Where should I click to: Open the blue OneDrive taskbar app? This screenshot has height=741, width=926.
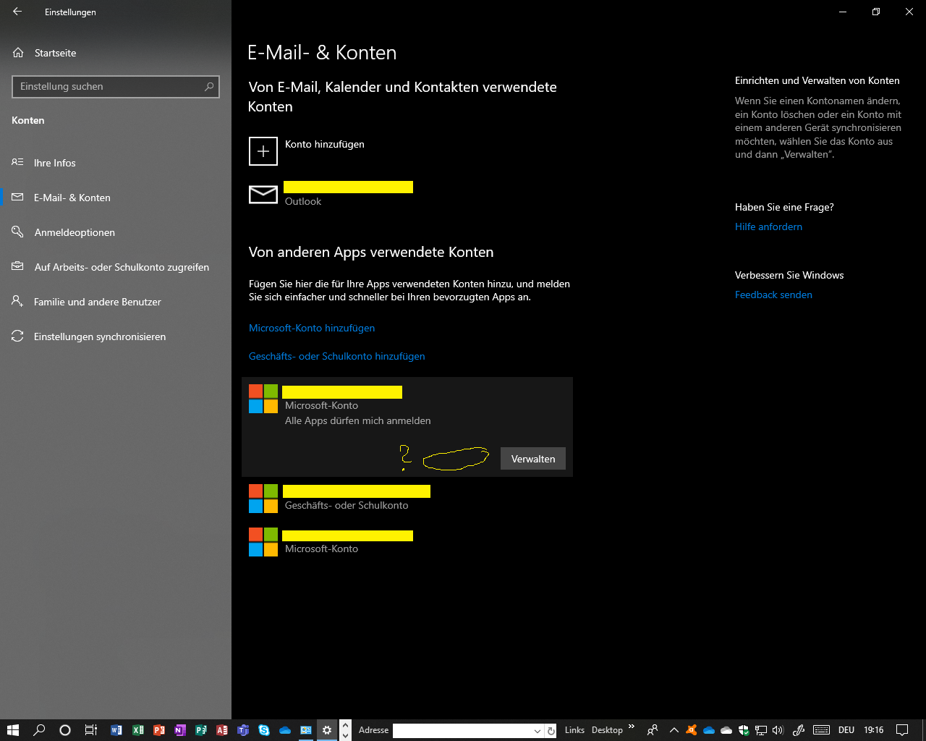285,730
